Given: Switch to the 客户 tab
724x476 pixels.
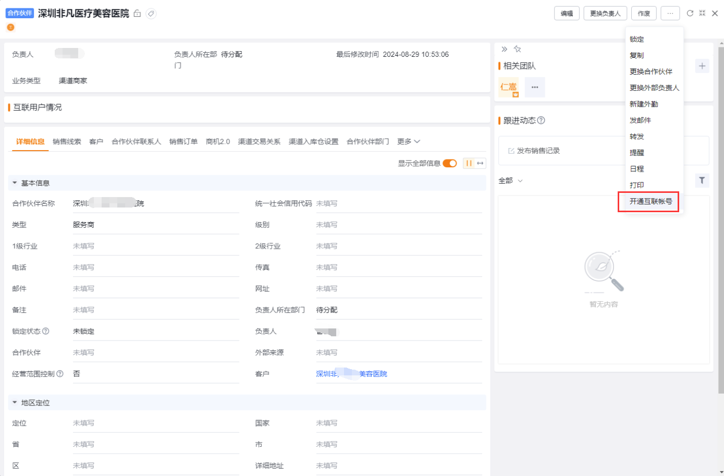Looking at the screenshot, I should [96, 142].
